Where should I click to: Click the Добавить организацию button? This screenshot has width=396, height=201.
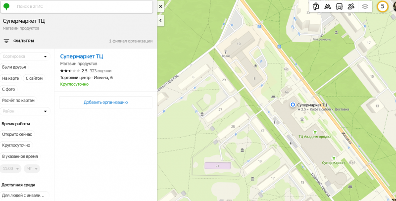point(105,102)
